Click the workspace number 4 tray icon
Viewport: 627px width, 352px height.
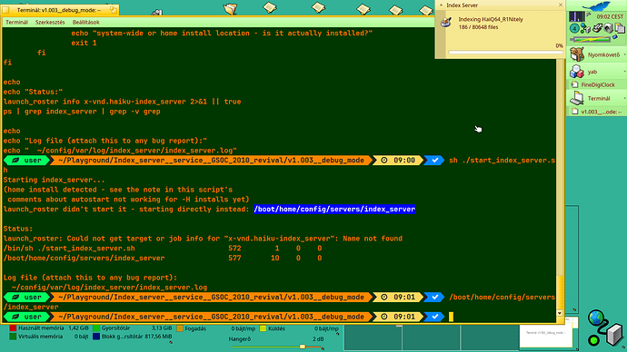pyautogui.click(x=574, y=28)
